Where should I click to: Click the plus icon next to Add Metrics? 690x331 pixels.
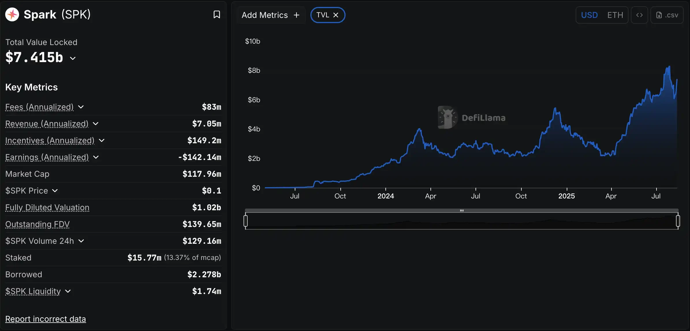(x=297, y=15)
